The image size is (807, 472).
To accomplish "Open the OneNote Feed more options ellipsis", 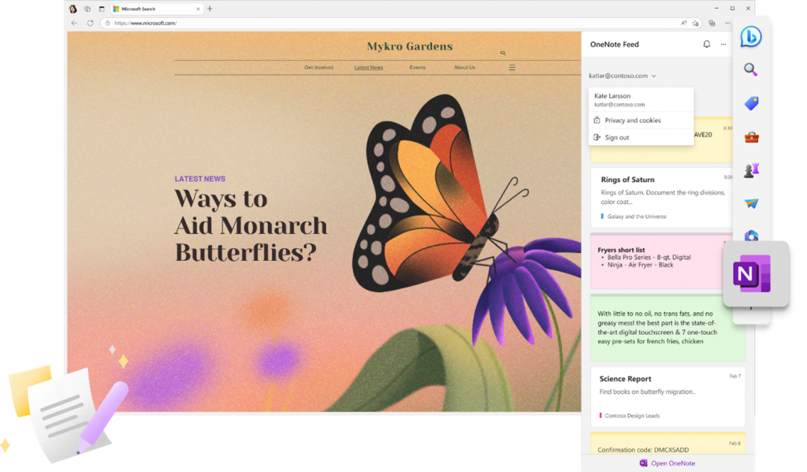I will click(x=723, y=45).
